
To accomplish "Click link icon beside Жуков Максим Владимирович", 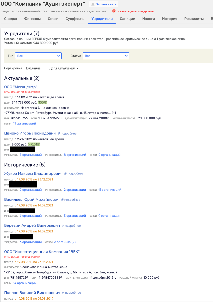I will click(66, 173).
